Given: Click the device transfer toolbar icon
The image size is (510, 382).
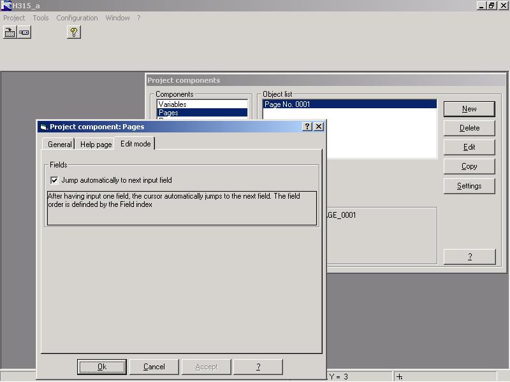Looking at the screenshot, I should pyautogui.click(x=24, y=32).
